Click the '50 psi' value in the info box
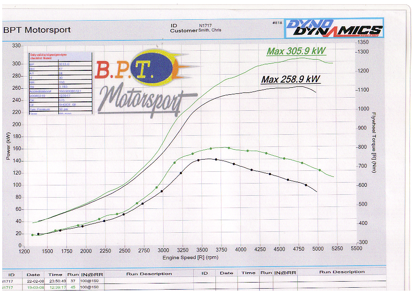Viewport: 412px width, 291px height. pyautogui.click(x=63, y=109)
